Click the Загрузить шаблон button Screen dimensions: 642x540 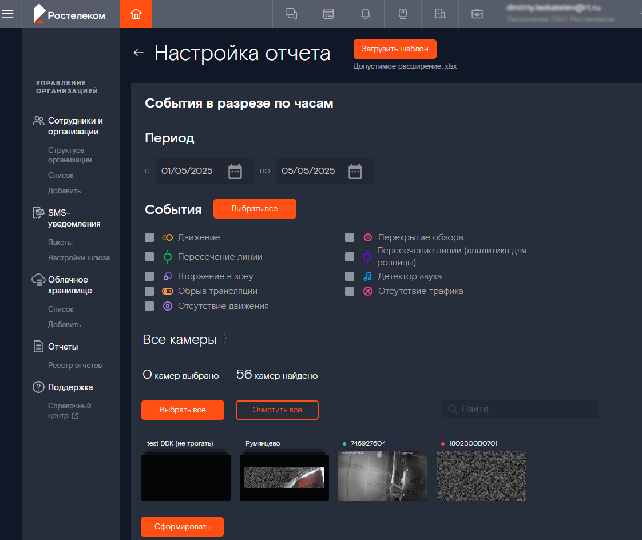[395, 49]
